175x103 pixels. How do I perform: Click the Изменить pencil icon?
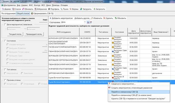(x=92, y=18)
